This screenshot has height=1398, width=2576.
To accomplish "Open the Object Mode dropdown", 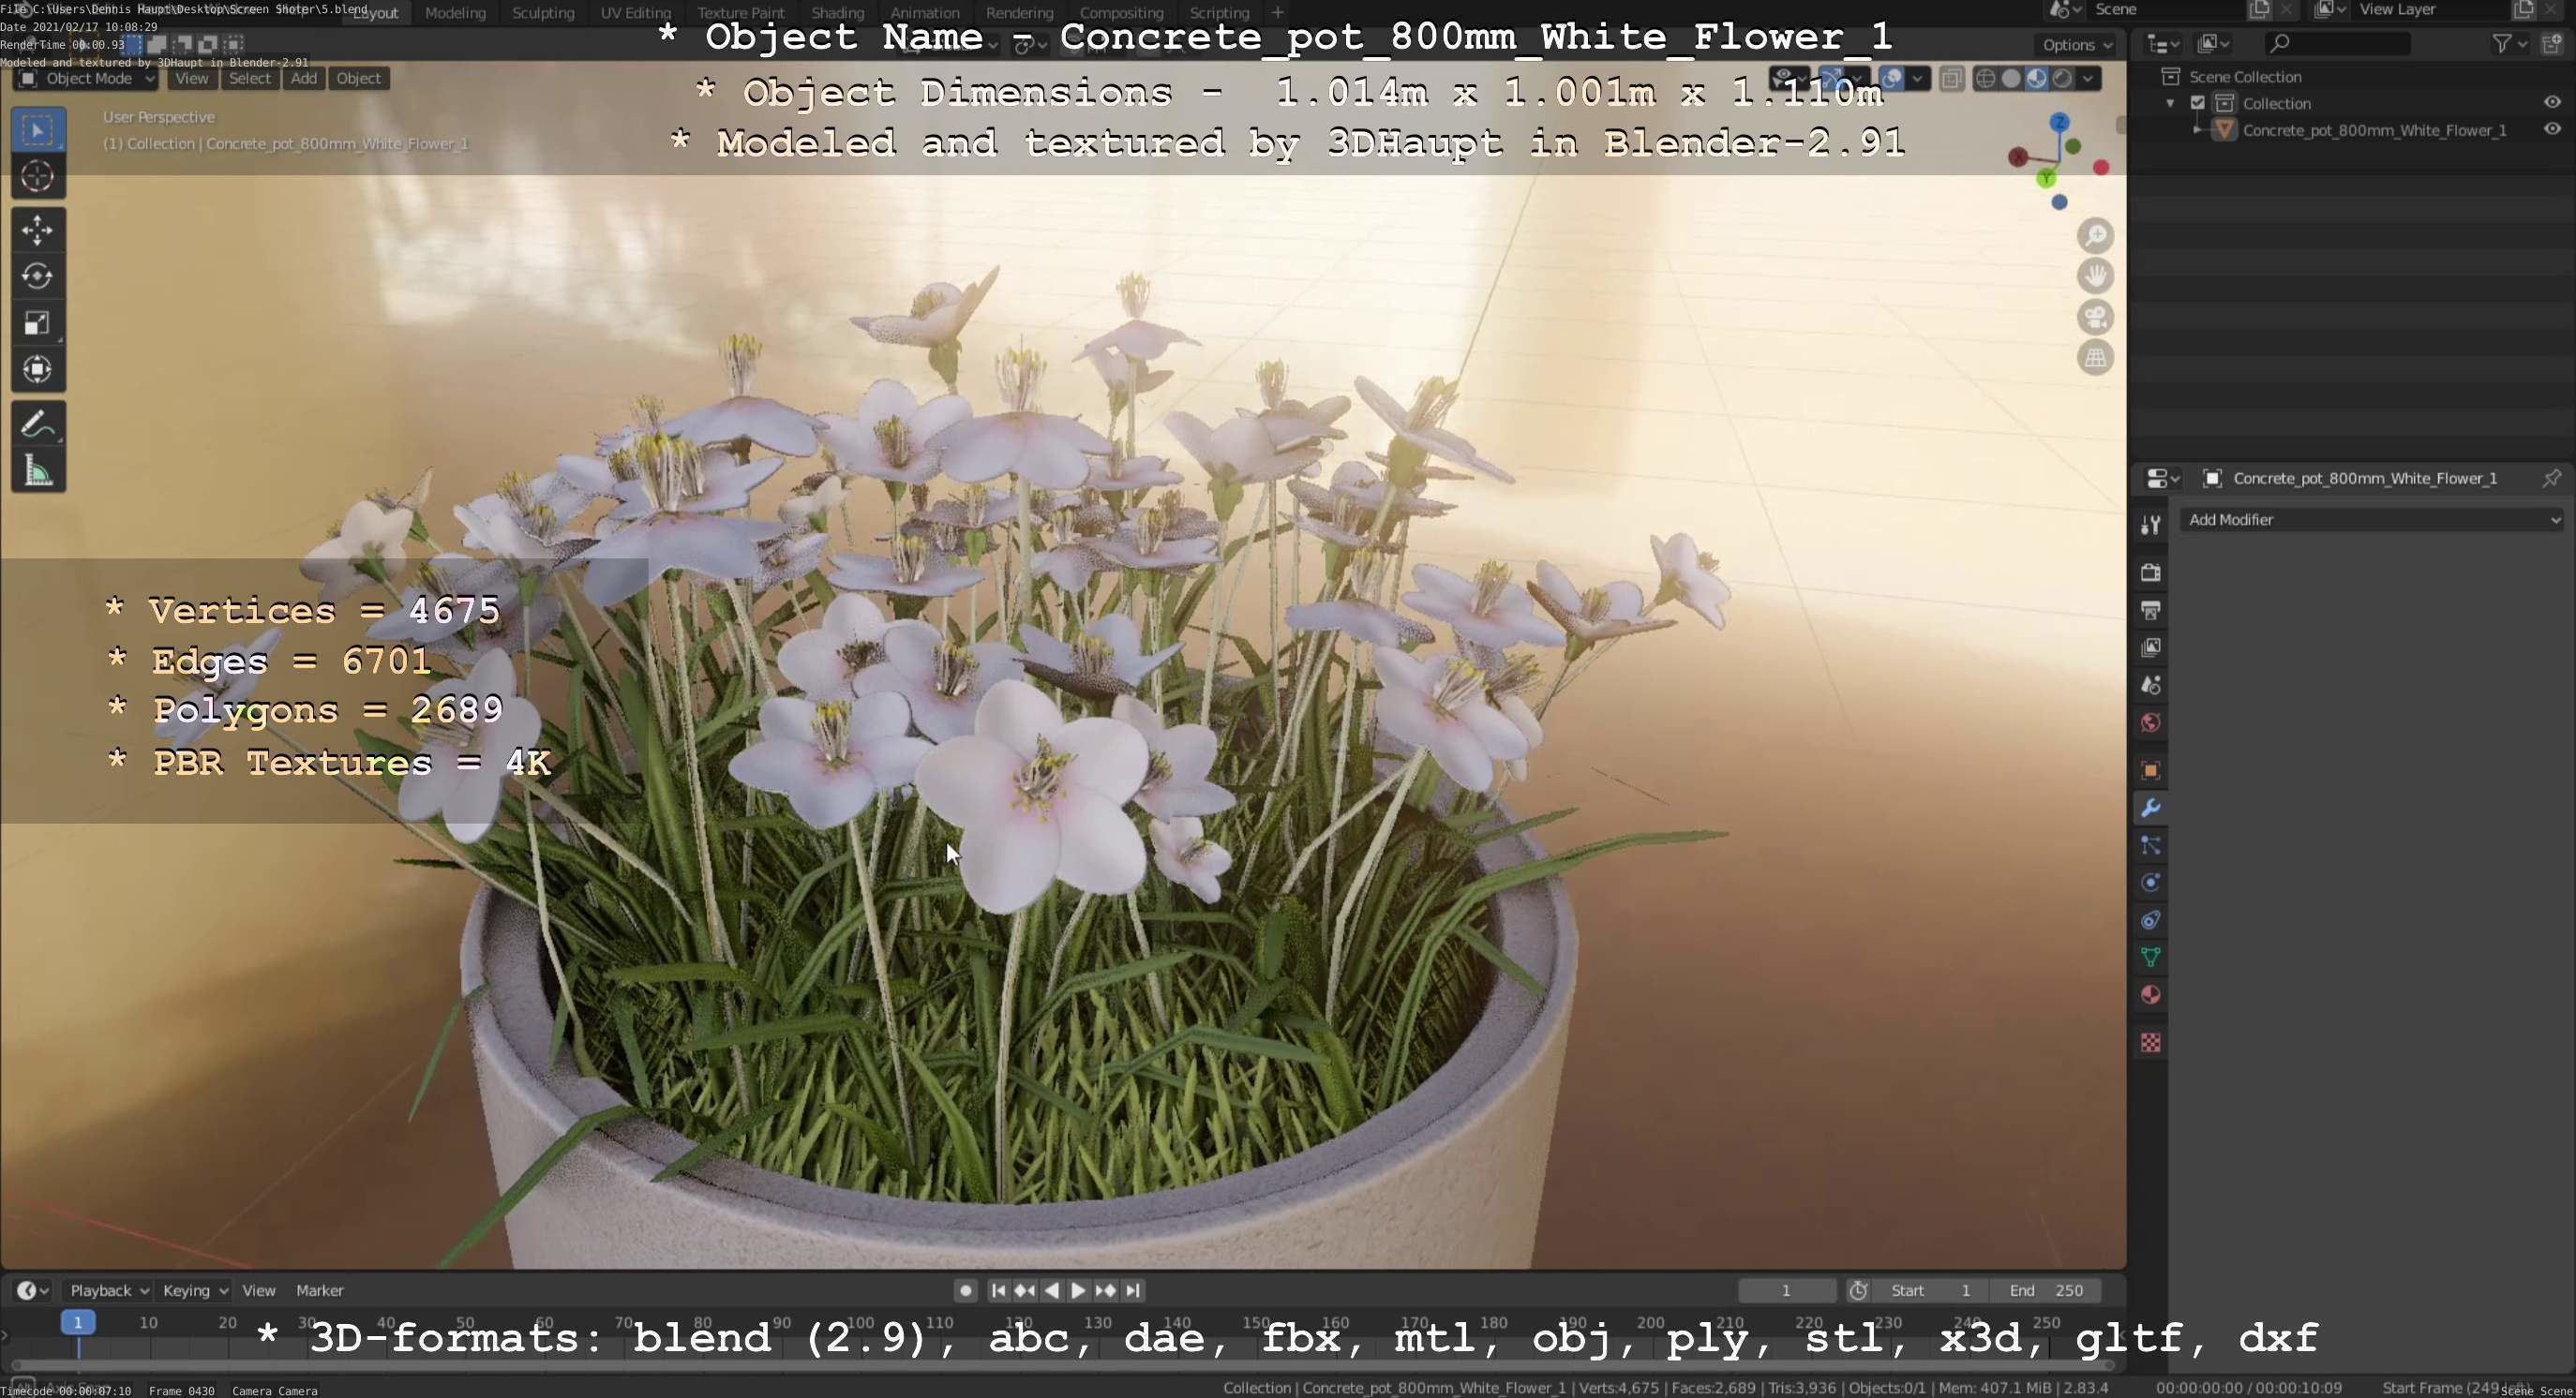I will tap(86, 78).
